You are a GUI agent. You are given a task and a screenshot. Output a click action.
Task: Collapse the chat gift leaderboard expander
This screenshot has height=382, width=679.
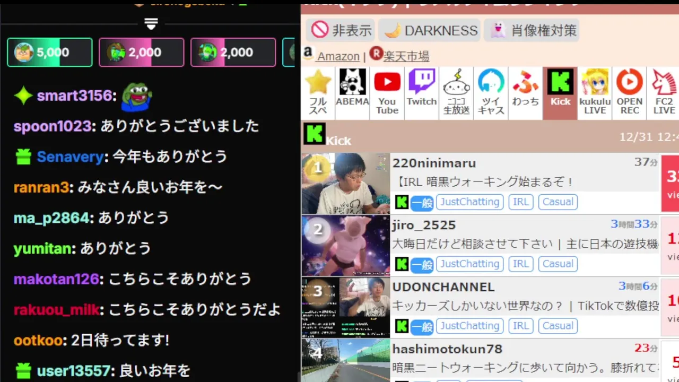151,24
